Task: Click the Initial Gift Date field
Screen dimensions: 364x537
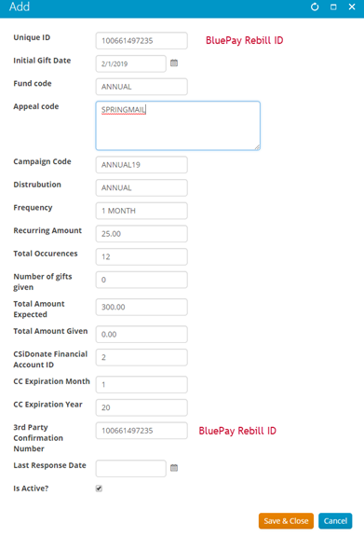Action: tap(131, 63)
